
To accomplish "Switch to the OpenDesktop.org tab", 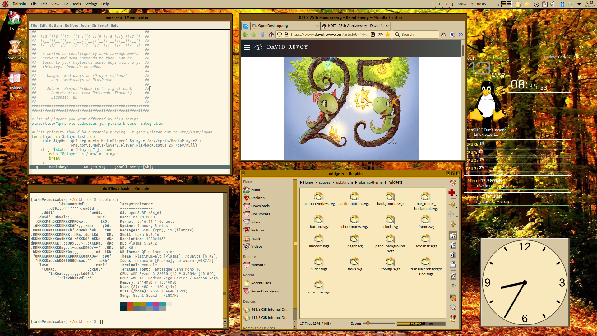I will 285,26.
